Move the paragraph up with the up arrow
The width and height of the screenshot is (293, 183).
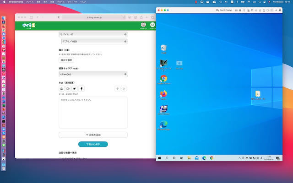117,88
